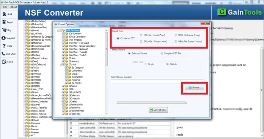Image resolution: width=264 pixels, height=139 pixels.
Task: Click message list scrollbar down arrow
Action: pos(171,136)
